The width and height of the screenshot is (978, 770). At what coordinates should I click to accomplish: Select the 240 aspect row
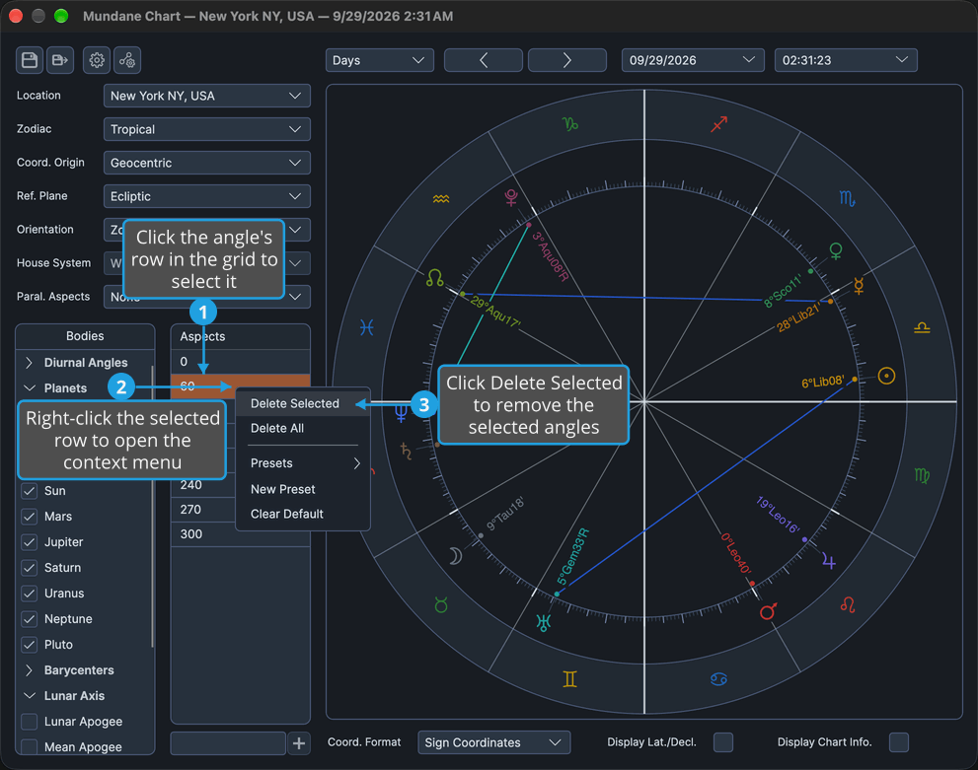[x=204, y=485]
